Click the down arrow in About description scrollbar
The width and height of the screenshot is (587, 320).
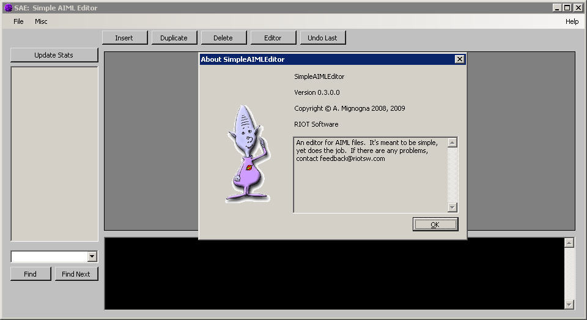point(452,207)
